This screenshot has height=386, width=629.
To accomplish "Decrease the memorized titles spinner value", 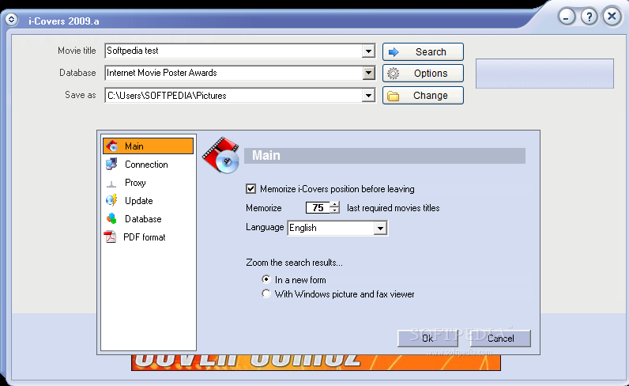I will [334, 210].
